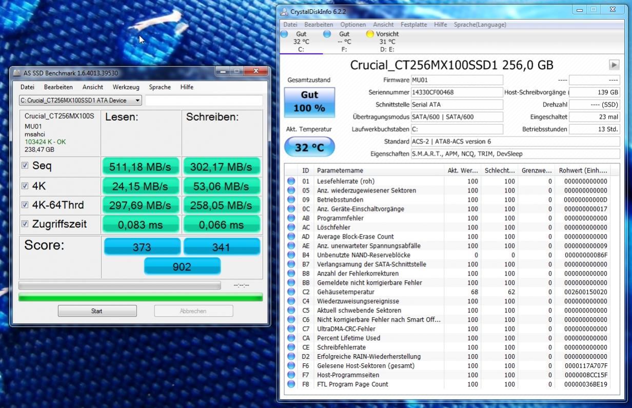Click empty text field beside drive dropdown
Screen dimensions: 632x408
tap(204, 101)
